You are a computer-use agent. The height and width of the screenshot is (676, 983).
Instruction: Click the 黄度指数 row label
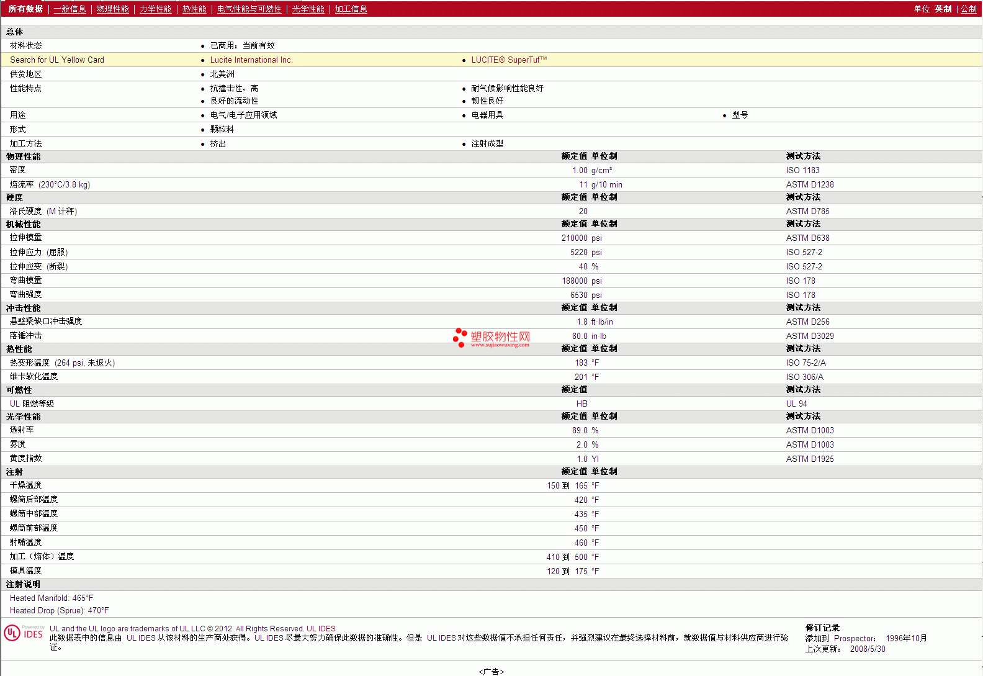coord(25,458)
